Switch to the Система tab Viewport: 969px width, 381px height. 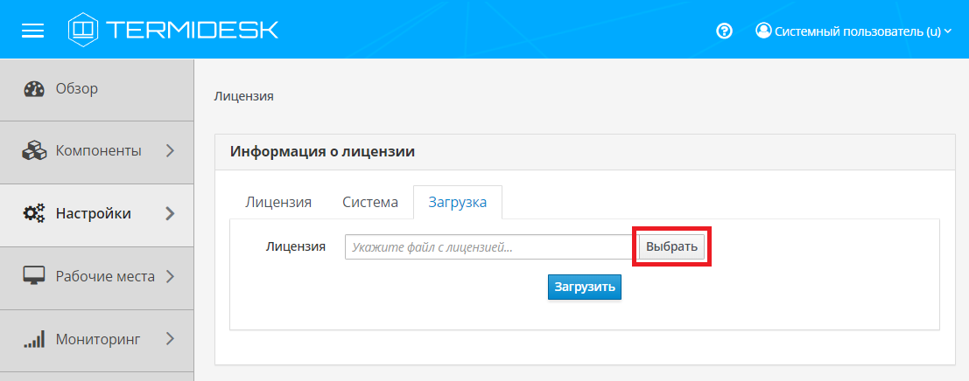click(370, 202)
